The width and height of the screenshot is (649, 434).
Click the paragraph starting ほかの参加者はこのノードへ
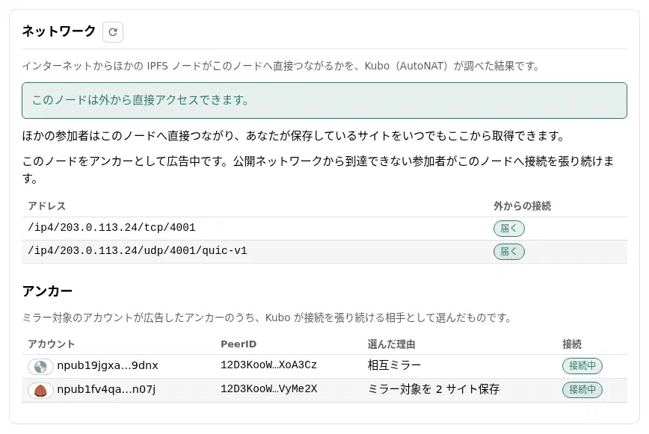click(x=293, y=136)
